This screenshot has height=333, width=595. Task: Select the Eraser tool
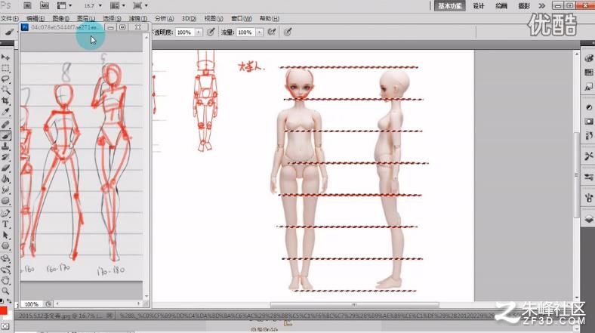coord(5,168)
